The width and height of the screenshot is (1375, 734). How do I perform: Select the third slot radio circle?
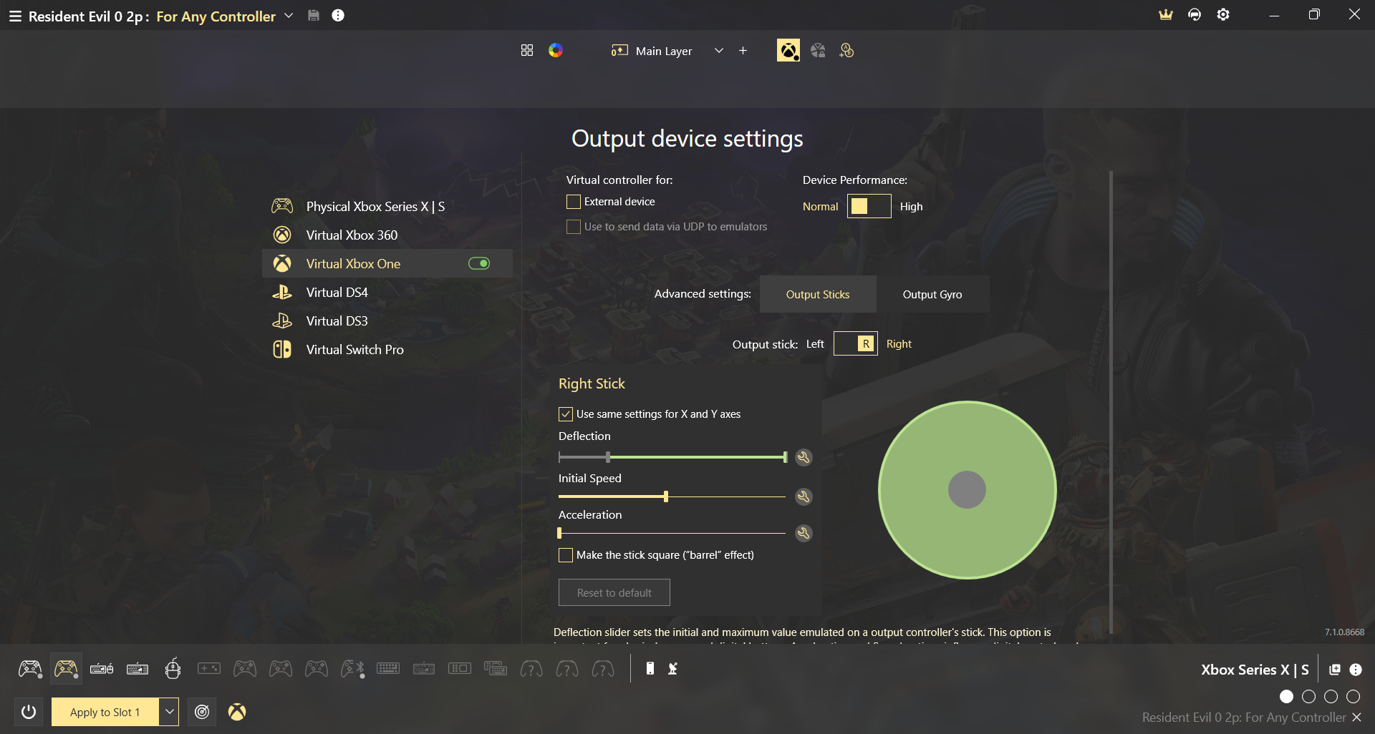[1331, 697]
